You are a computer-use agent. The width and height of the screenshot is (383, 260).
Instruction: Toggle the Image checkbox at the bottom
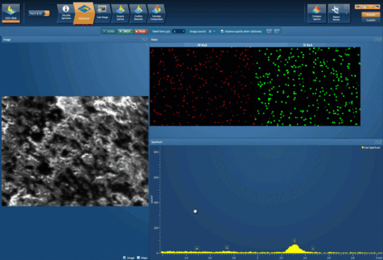click(x=125, y=258)
